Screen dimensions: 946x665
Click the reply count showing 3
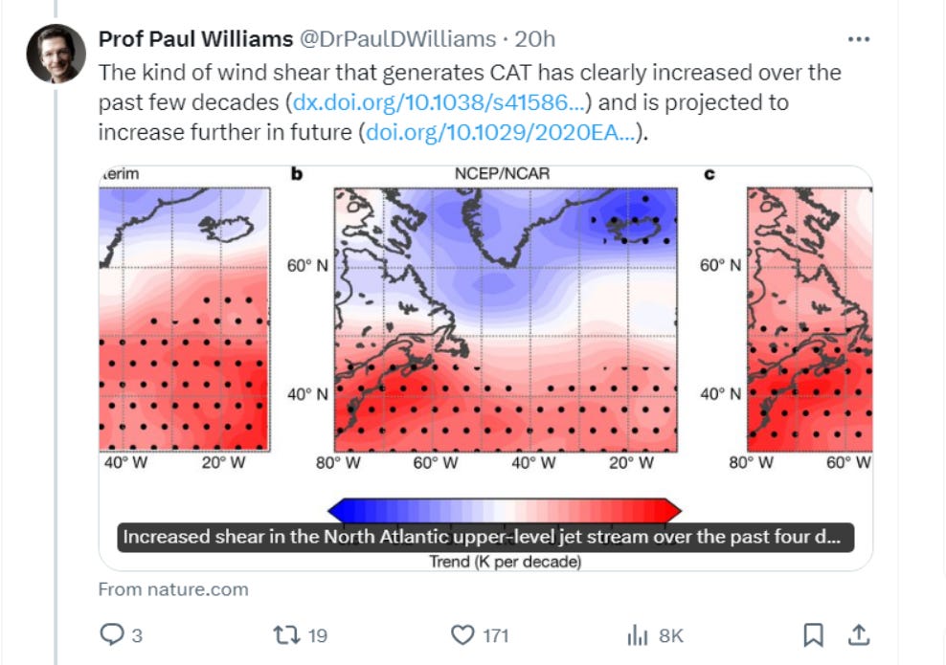(136, 634)
